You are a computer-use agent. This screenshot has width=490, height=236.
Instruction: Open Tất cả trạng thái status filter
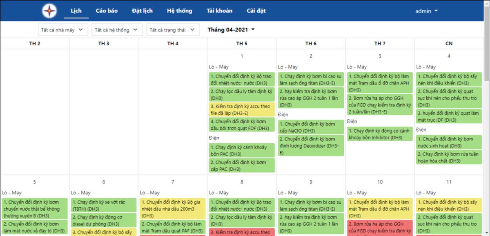click(173, 29)
